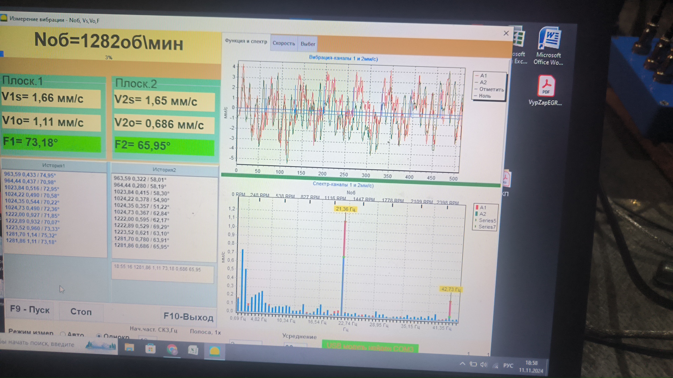Select История1 row 1222,00 0,927 / 71,85°
Image resolution: width=673 pixels, height=378 pixels.
(32, 215)
